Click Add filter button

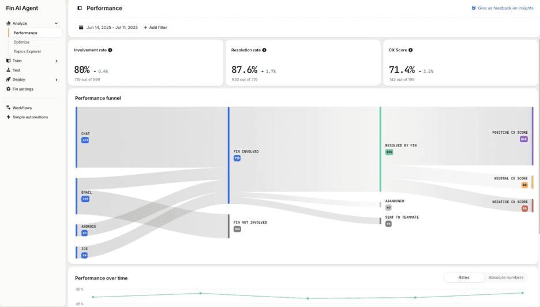155,28
